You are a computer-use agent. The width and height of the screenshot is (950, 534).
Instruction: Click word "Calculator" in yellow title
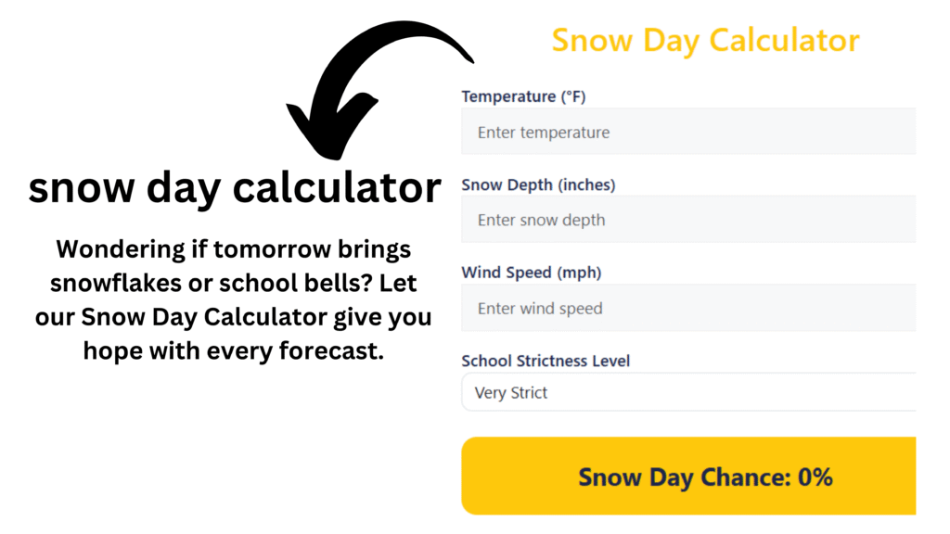(784, 41)
